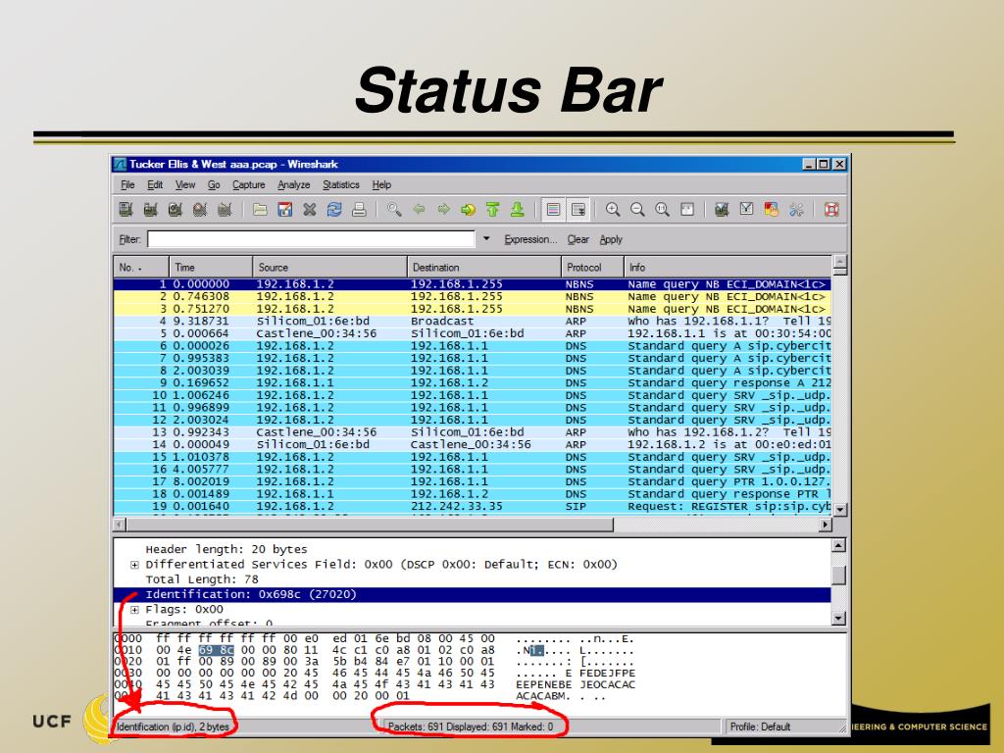Screen dimensions: 1004x753
Task: Click inside the Filter text field
Action: click(x=311, y=239)
